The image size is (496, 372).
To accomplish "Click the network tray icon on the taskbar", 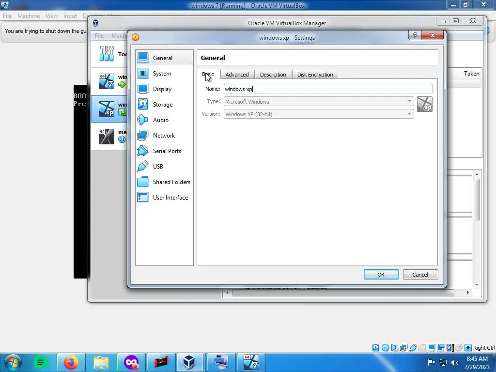I will point(443,362).
